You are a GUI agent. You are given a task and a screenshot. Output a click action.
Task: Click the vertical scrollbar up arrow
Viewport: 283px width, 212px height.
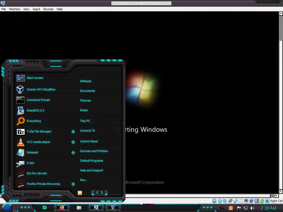click(x=281, y=14)
